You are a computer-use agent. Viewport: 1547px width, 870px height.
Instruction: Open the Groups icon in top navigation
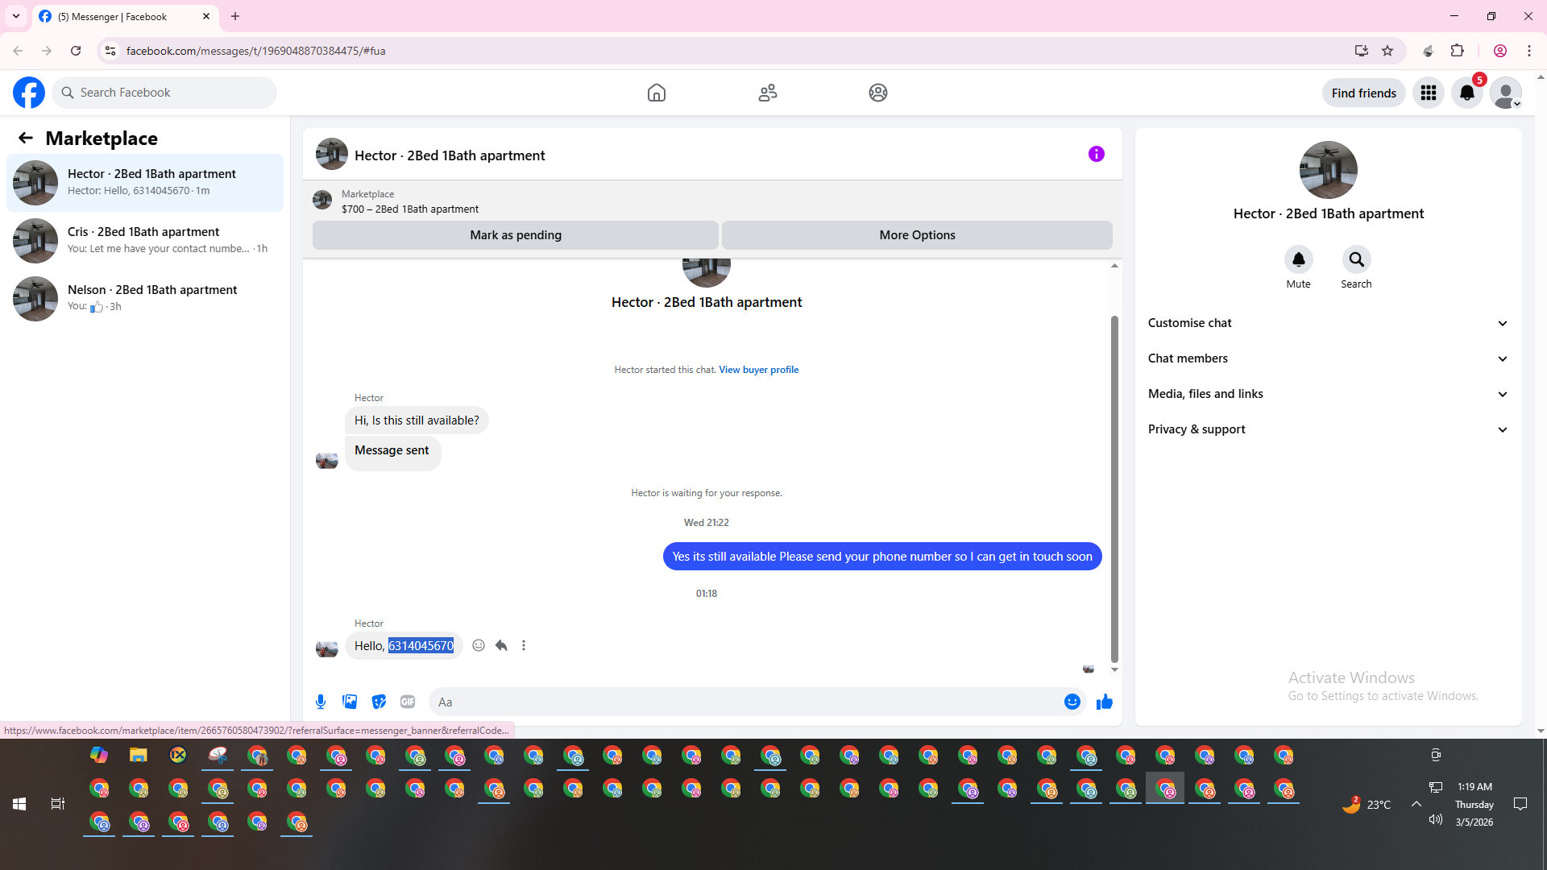(878, 93)
